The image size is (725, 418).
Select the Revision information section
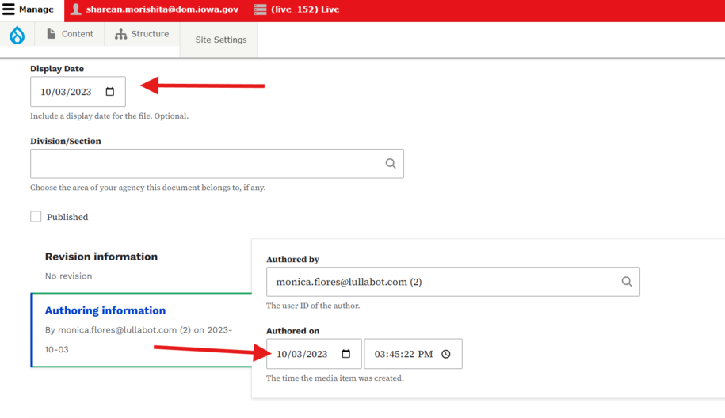[101, 256]
